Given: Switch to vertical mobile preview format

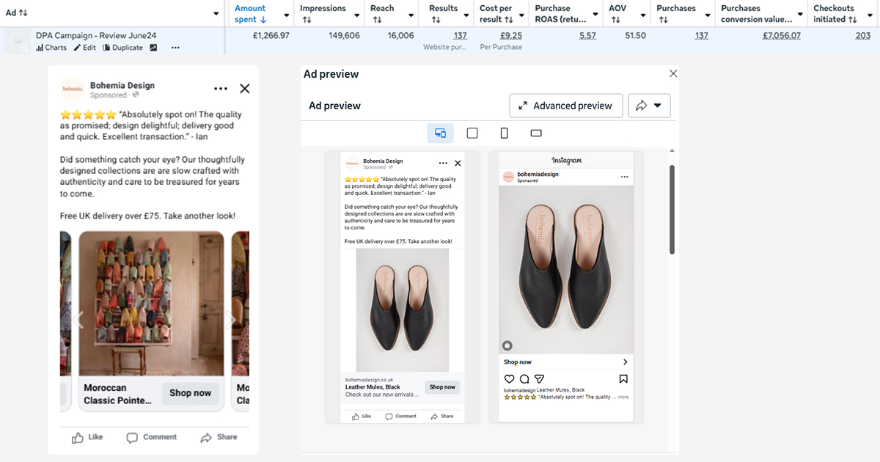Looking at the screenshot, I should pos(505,133).
